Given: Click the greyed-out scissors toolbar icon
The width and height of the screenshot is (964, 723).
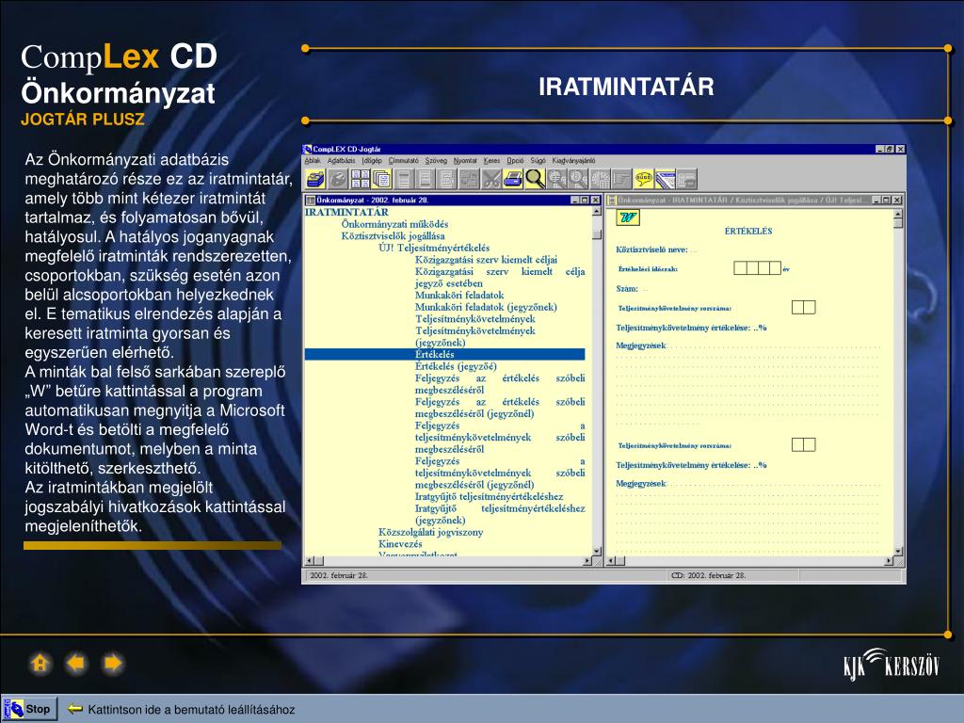Looking at the screenshot, I should tap(491, 179).
